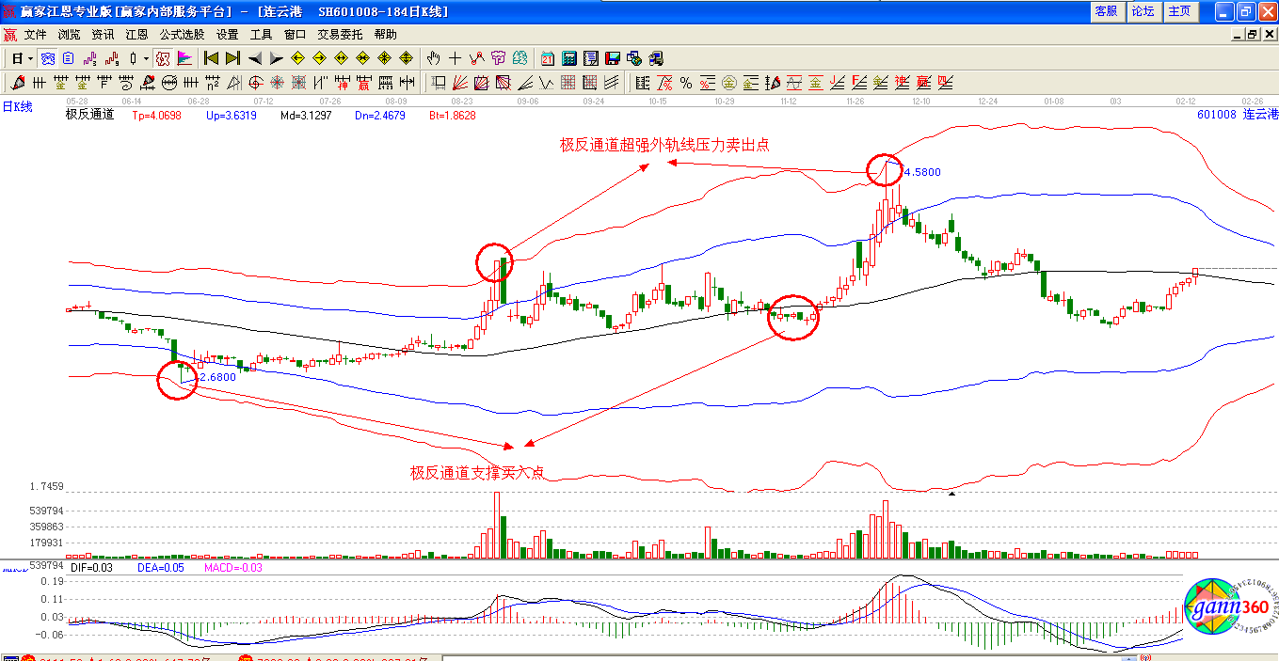Open the 交易委托 menu
This screenshot has height=661, width=1279.
pos(340,35)
